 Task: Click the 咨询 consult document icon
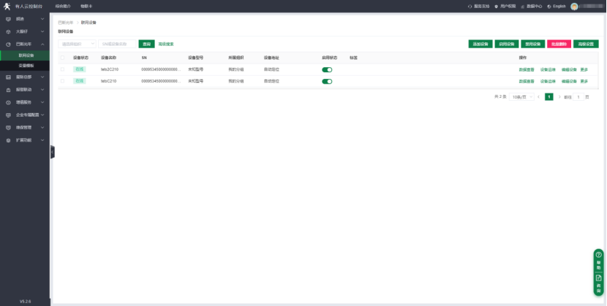click(598, 281)
